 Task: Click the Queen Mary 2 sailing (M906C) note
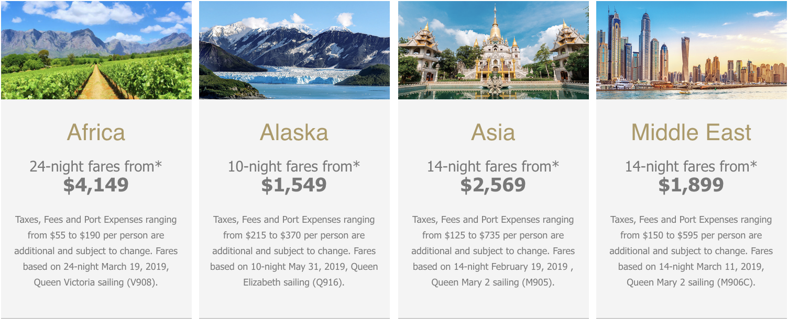tap(691, 282)
